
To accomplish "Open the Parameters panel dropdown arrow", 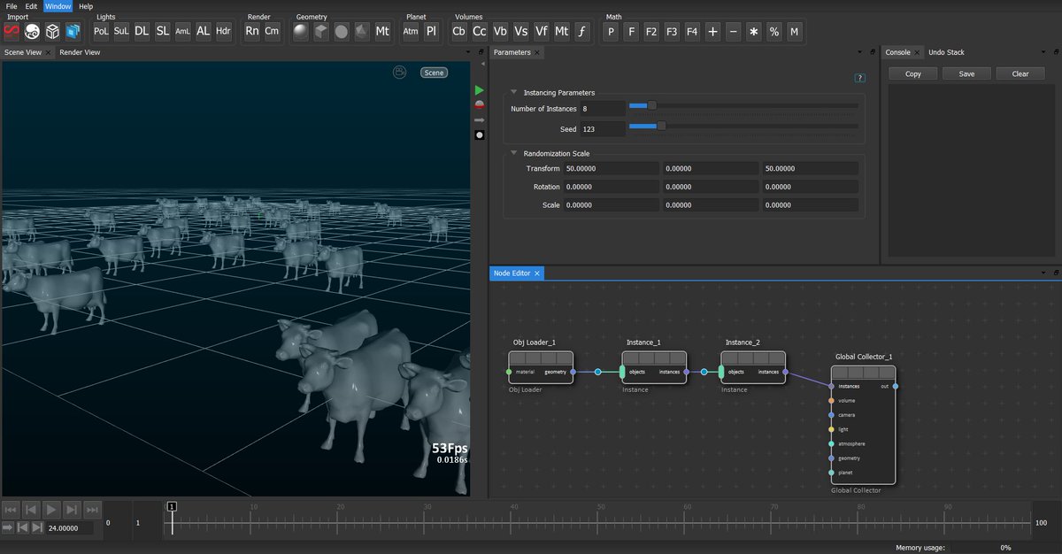I will 860,52.
